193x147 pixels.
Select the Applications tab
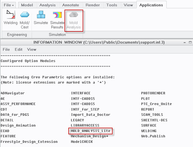click(151, 5)
